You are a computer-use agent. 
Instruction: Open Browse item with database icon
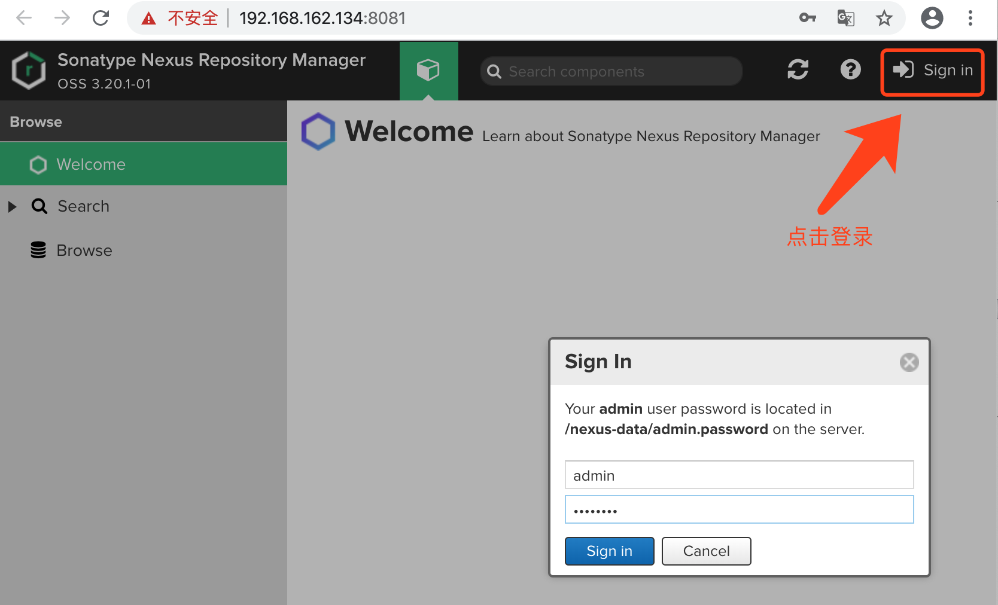tap(71, 250)
